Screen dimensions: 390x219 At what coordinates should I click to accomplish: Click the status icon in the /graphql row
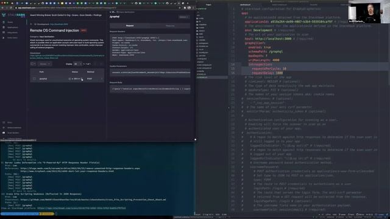coord(69,78)
